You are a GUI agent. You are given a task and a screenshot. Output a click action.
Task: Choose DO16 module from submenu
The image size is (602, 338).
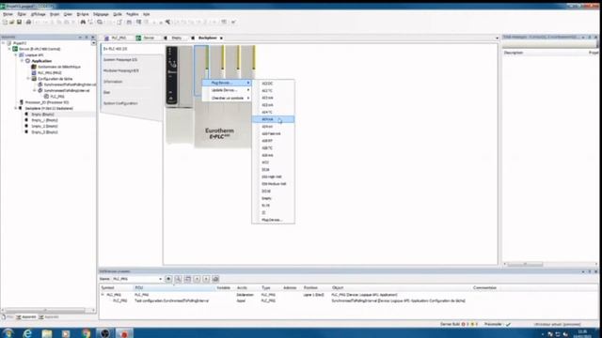click(274, 192)
